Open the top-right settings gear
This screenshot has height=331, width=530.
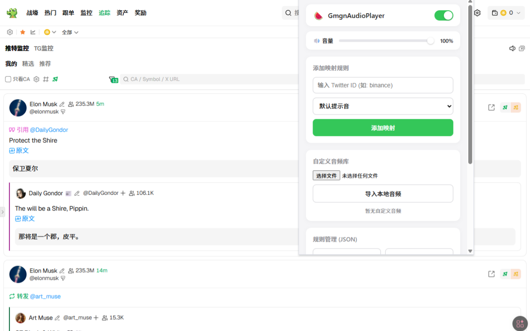(x=477, y=13)
